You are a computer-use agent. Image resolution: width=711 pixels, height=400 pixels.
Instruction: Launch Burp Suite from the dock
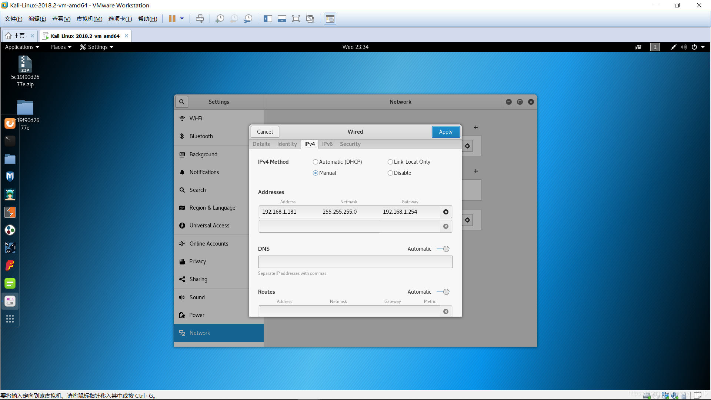pos(10,212)
